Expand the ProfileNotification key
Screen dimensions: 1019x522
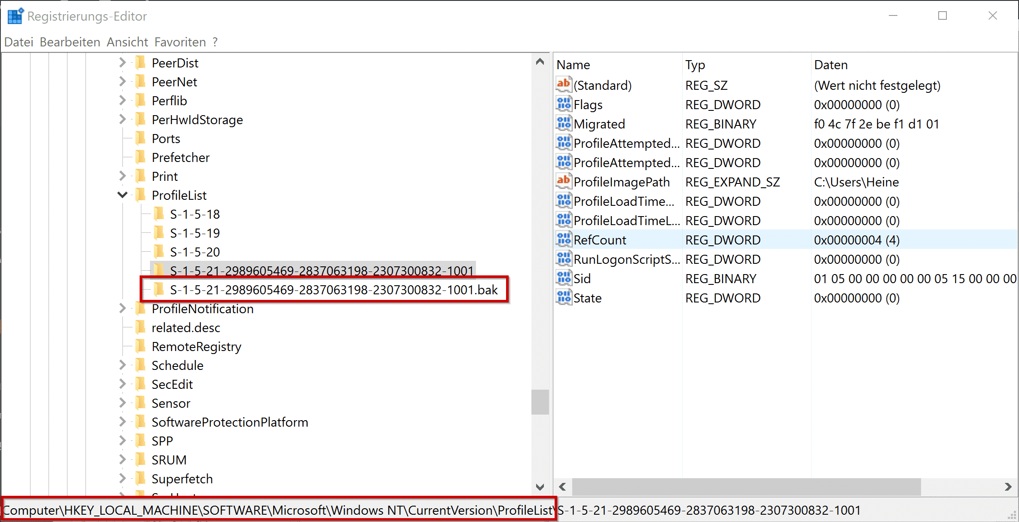(x=122, y=308)
